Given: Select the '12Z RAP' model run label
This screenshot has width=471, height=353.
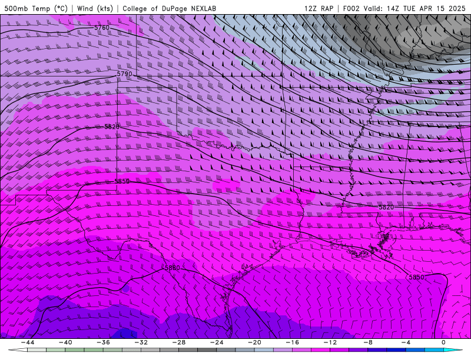Looking at the screenshot, I should tap(319, 8).
